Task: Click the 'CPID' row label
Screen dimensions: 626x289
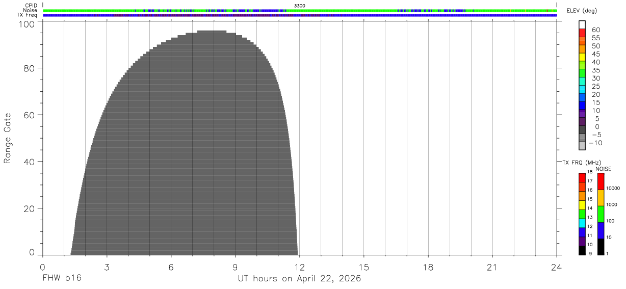Action: coord(32,6)
